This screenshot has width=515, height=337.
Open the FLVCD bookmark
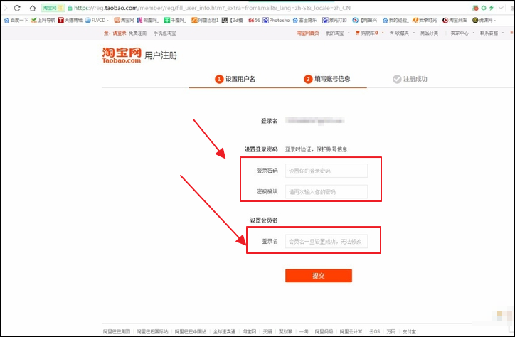[x=97, y=21]
